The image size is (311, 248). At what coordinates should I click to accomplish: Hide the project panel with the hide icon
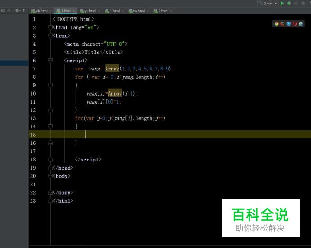[24, 10]
